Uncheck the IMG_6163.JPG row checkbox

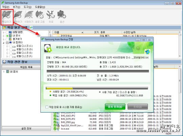coord(55,116)
